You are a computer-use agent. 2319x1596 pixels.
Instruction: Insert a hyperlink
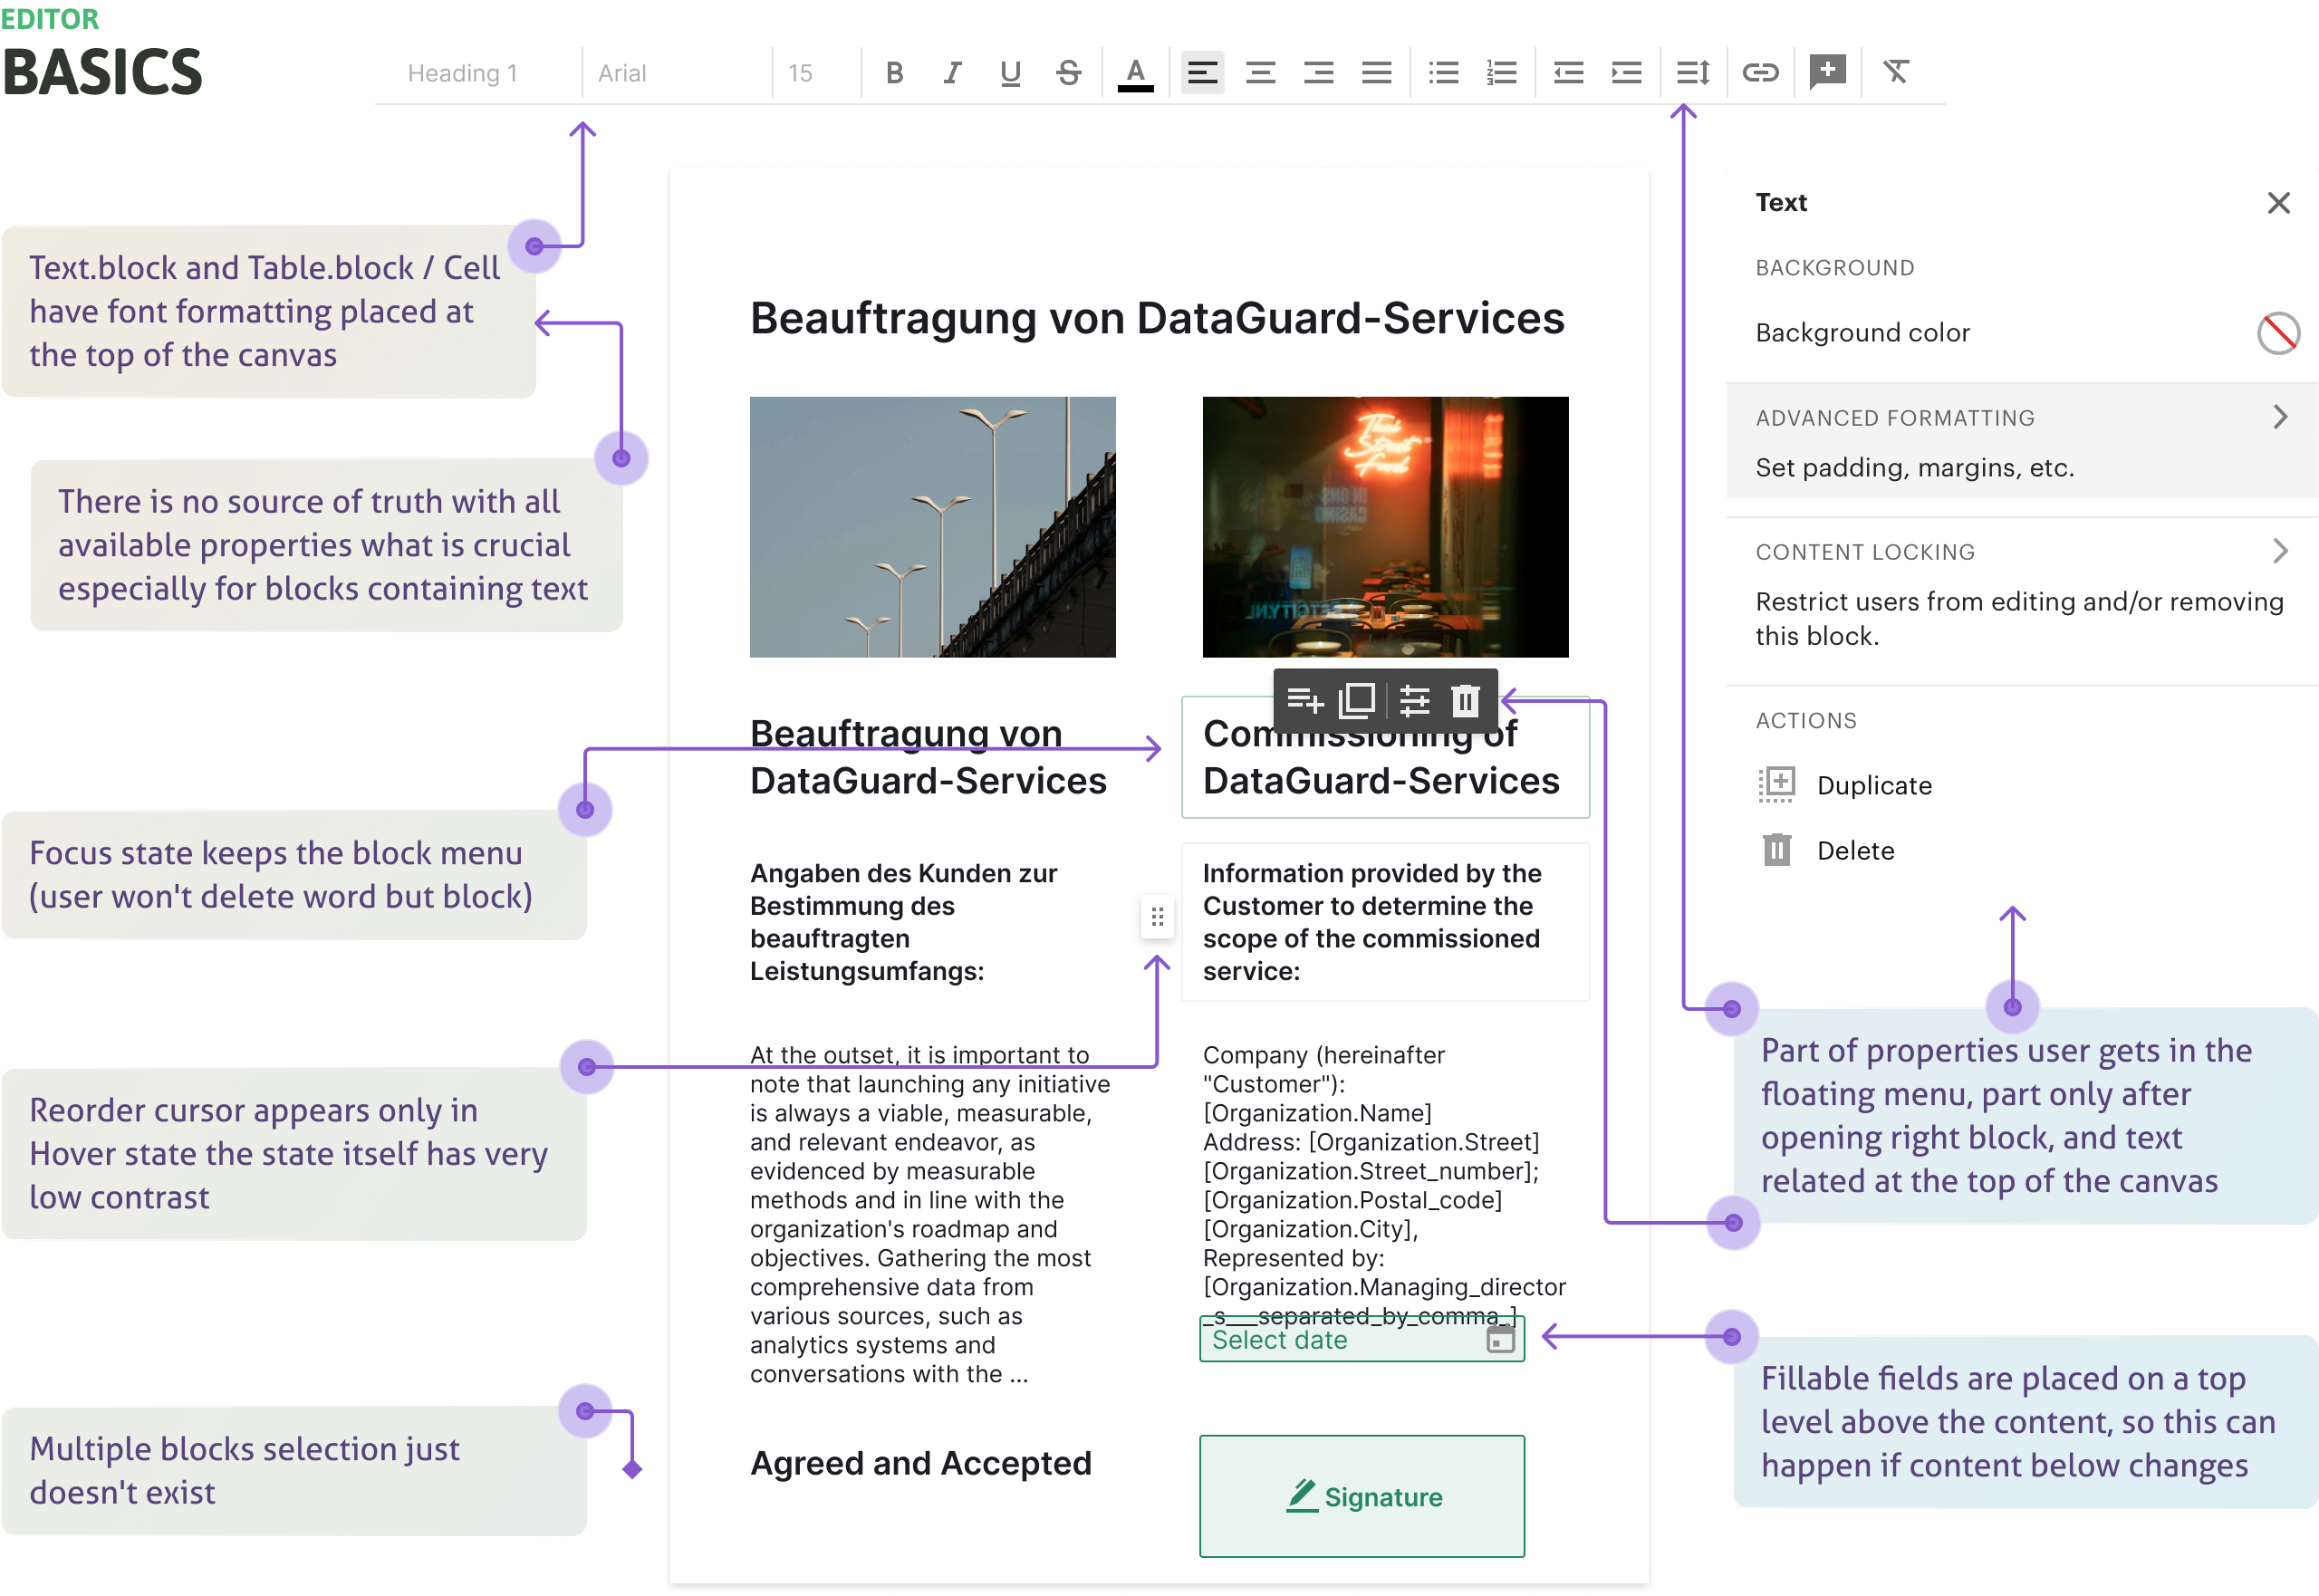pyautogui.click(x=1760, y=73)
